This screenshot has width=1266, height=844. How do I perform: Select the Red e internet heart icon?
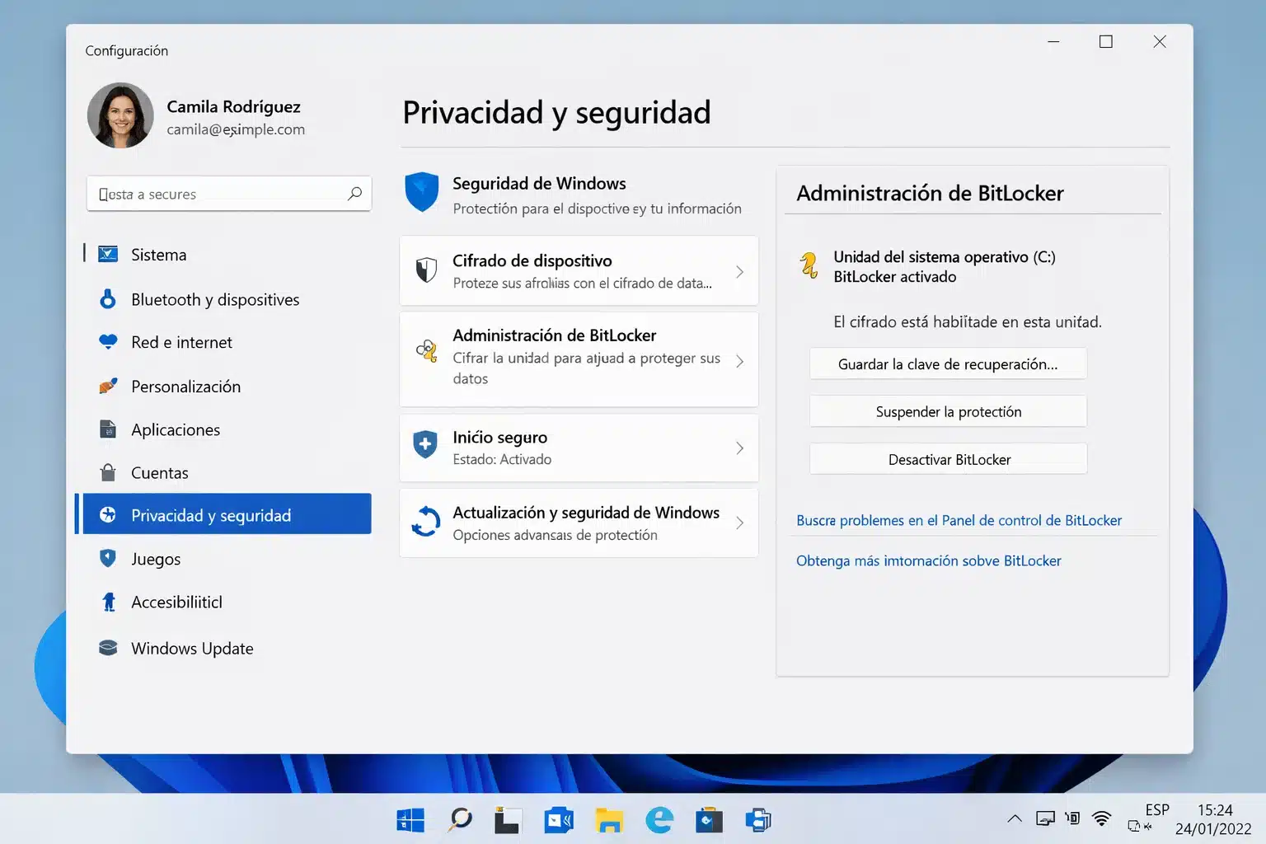click(108, 342)
